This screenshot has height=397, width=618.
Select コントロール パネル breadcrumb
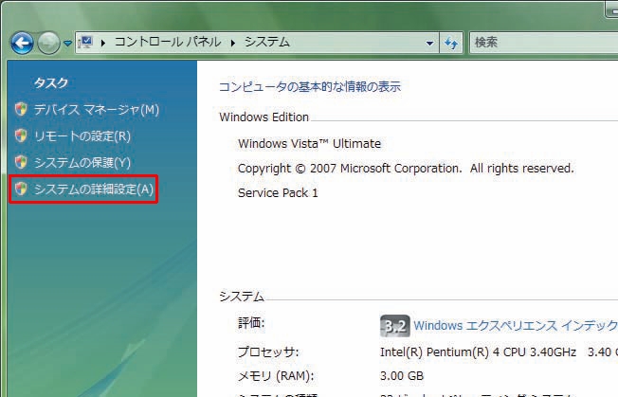pyautogui.click(x=168, y=42)
